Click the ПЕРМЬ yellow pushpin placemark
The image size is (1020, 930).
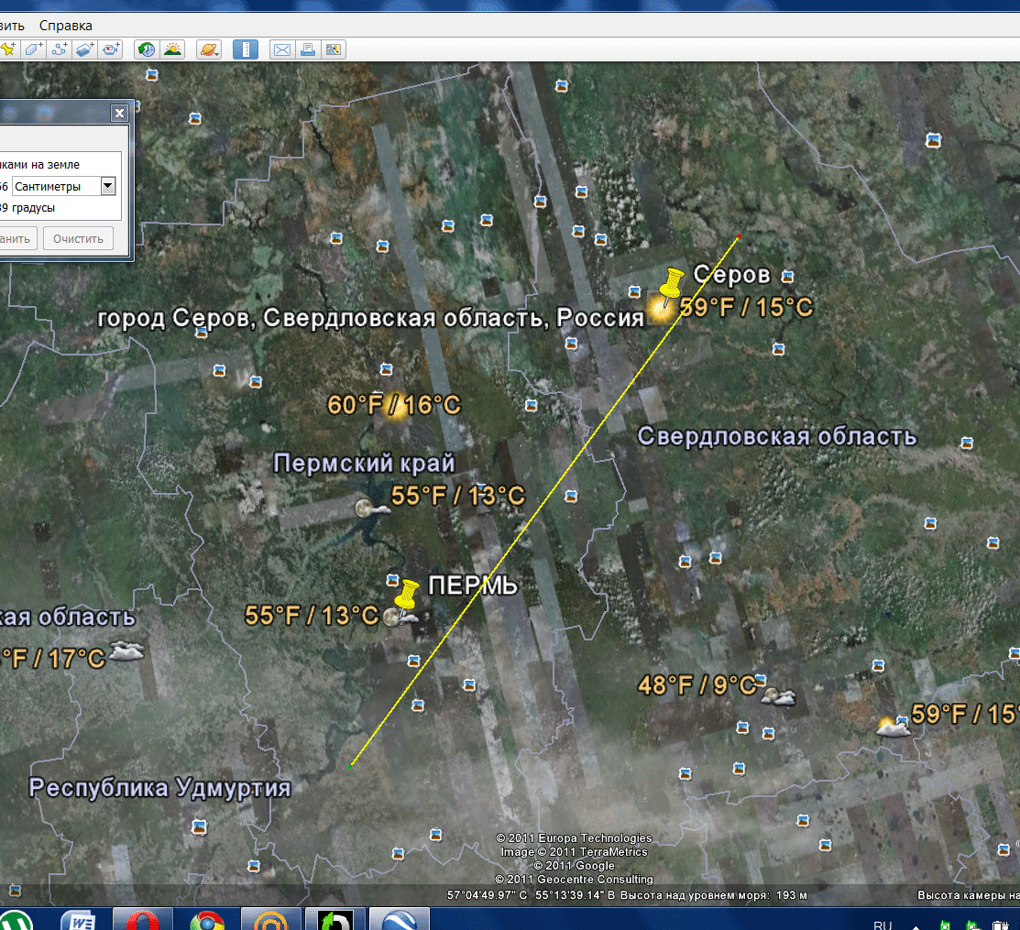coord(405,596)
